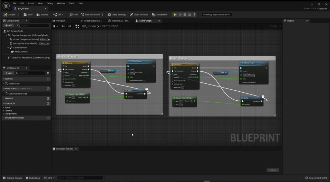Click the console command input field
This screenshot has width=330, height=182.
pyautogui.click(x=80, y=178)
